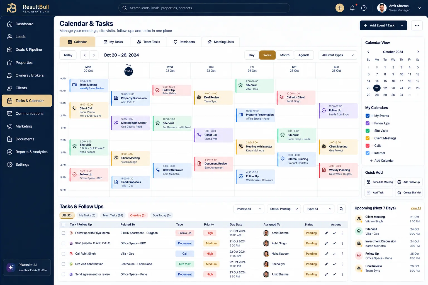Switch to the My Tasks tab
The height and width of the screenshot is (285, 428).
click(x=113, y=42)
